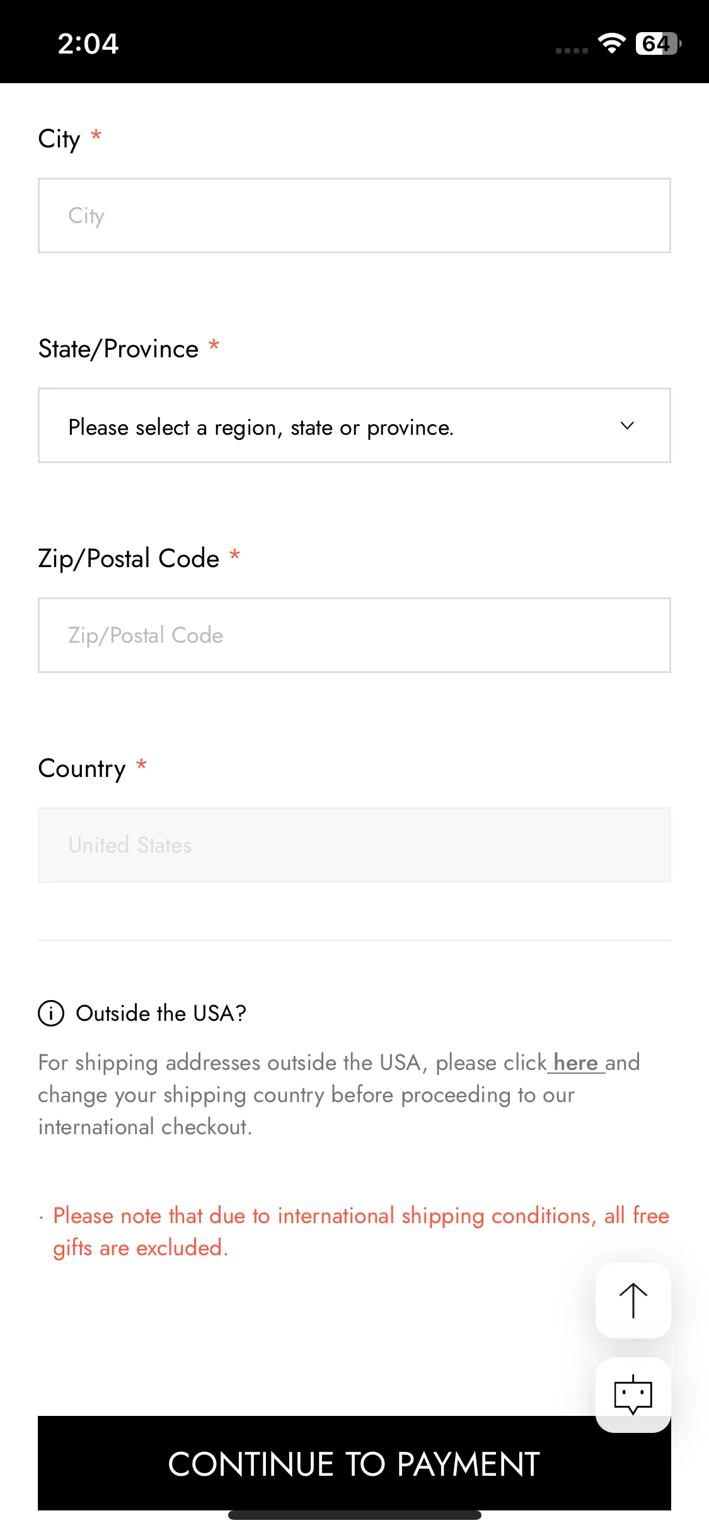Tap the 2:04 clock in status bar

coord(88,43)
